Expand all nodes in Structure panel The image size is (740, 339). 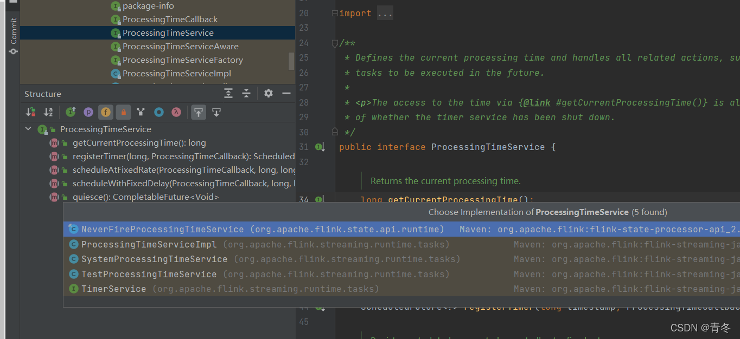click(x=228, y=93)
